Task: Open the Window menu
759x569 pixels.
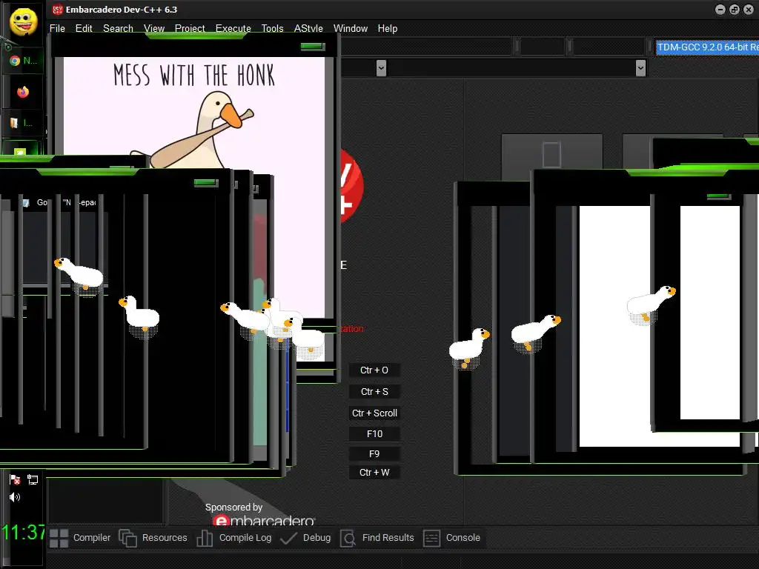Action: 351,29
